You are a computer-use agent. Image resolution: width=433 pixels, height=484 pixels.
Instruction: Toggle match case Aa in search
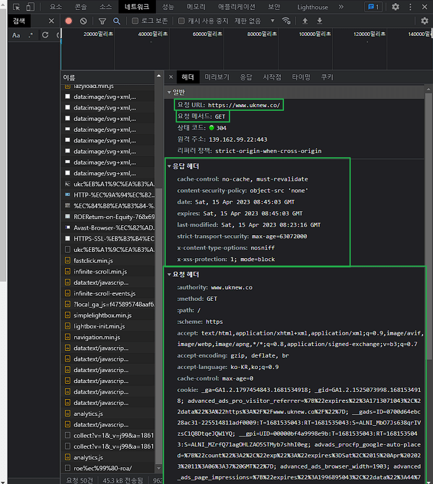16,35
